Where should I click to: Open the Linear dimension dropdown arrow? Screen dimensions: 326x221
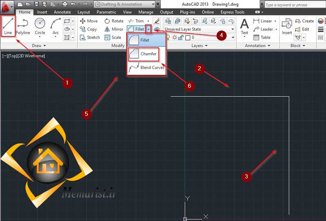click(x=275, y=21)
